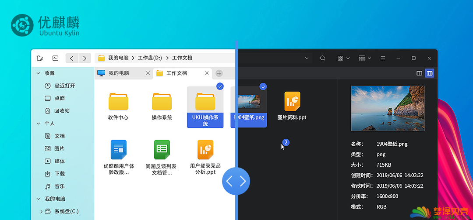
Task: Click the RGB mode value
Action: pos(381,207)
